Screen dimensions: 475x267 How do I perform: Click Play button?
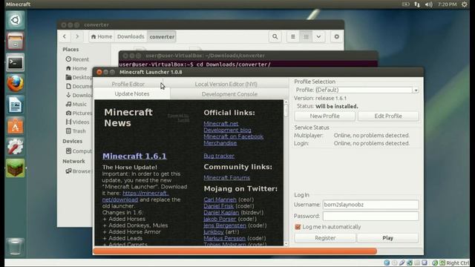click(x=387, y=238)
